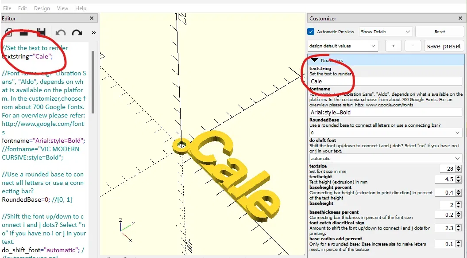Image resolution: width=467 pixels, height=258 pixels.
Task: Open the View menu
Action: tap(62, 8)
